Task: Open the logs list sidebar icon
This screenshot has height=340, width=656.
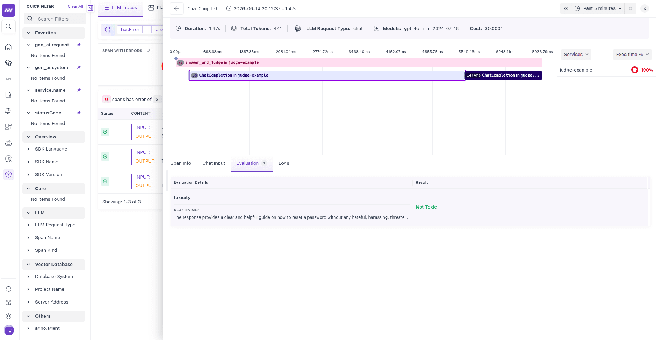Action: 9,79
